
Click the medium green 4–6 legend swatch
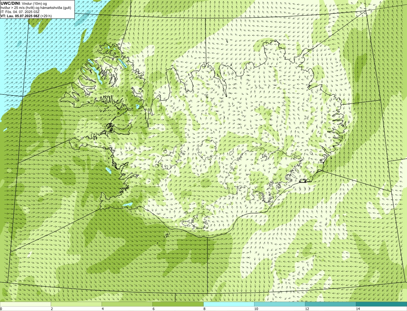click(x=127, y=304)
